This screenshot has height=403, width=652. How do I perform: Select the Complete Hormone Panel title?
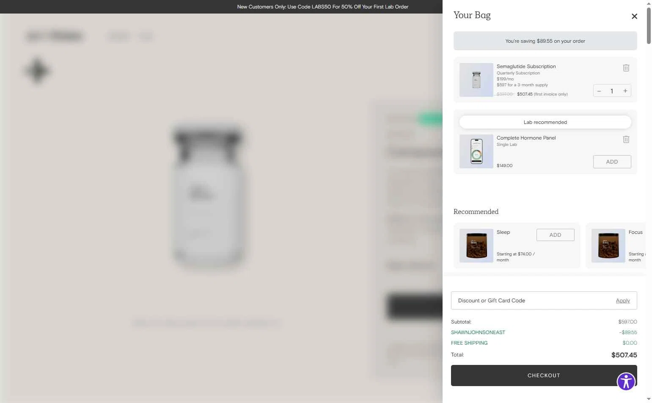pos(526,138)
